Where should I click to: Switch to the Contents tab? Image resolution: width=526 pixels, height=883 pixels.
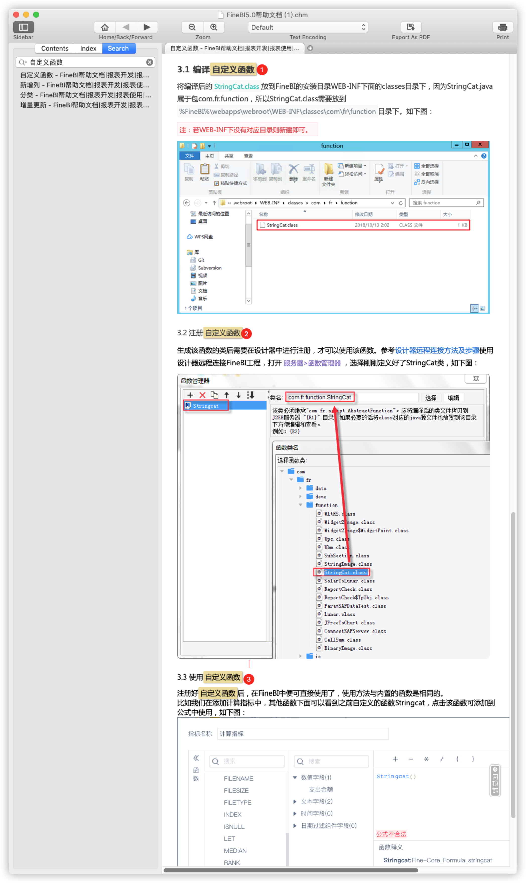point(55,48)
